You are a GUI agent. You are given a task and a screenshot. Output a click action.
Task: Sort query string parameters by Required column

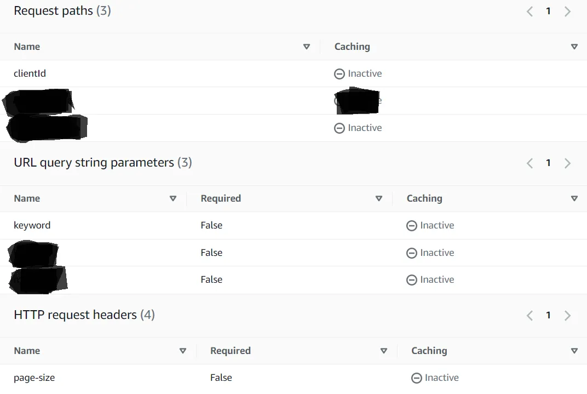click(x=378, y=199)
